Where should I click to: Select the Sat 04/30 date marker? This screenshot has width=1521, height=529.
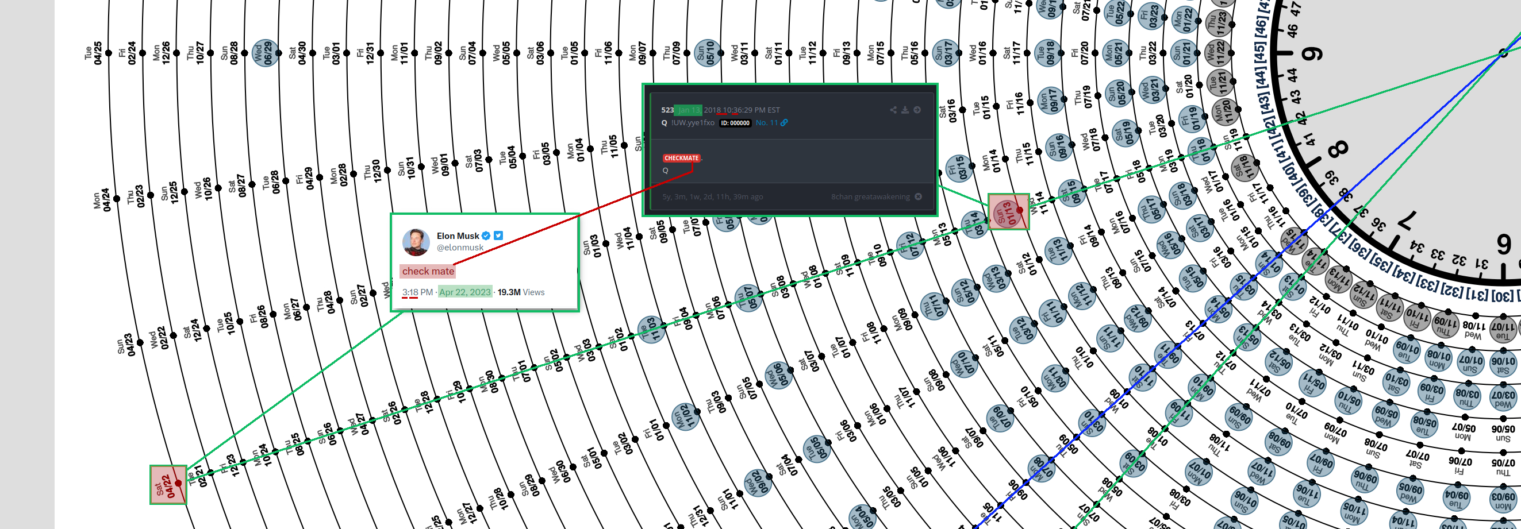coord(297,53)
